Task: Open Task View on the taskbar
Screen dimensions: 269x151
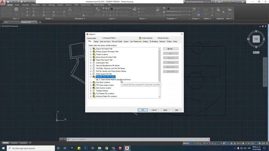Action: pos(65,148)
